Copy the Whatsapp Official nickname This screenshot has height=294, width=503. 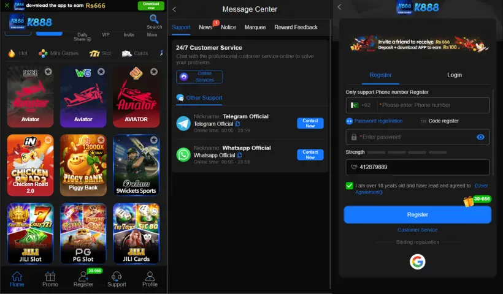[x=240, y=156]
